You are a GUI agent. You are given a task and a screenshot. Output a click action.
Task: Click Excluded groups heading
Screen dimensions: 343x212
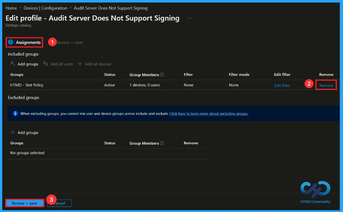pos(24,98)
